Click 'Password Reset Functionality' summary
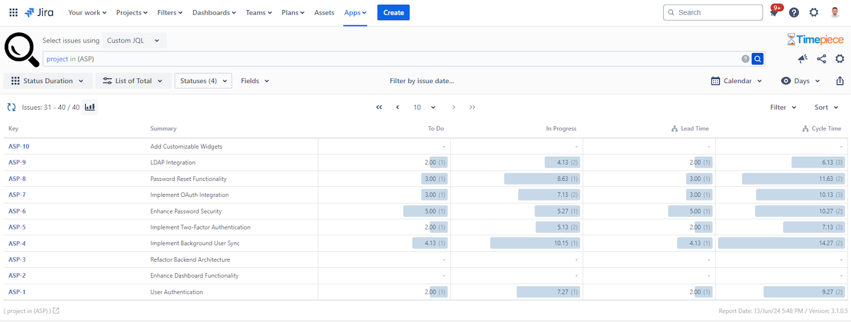Viewport: 851px width, 322px height. click(189, 179)
